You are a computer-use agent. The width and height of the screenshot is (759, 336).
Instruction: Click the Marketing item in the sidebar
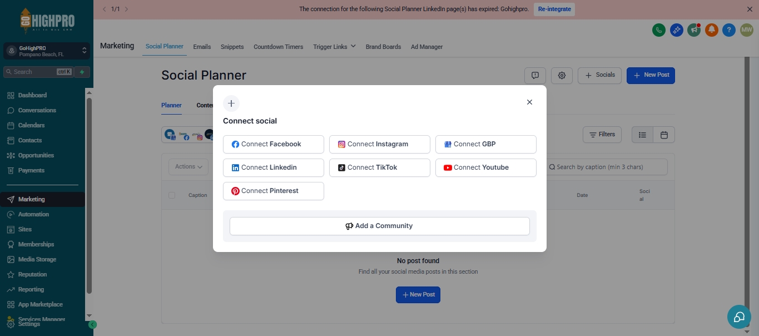pyautogui.click(x=30, y=199)
